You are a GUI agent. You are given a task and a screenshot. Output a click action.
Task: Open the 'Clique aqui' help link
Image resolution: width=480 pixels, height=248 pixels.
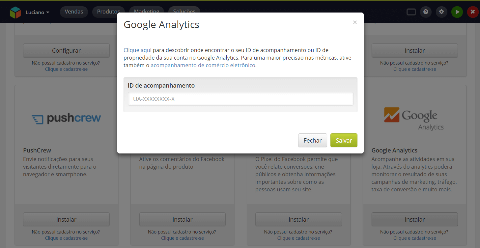[137, 50]
